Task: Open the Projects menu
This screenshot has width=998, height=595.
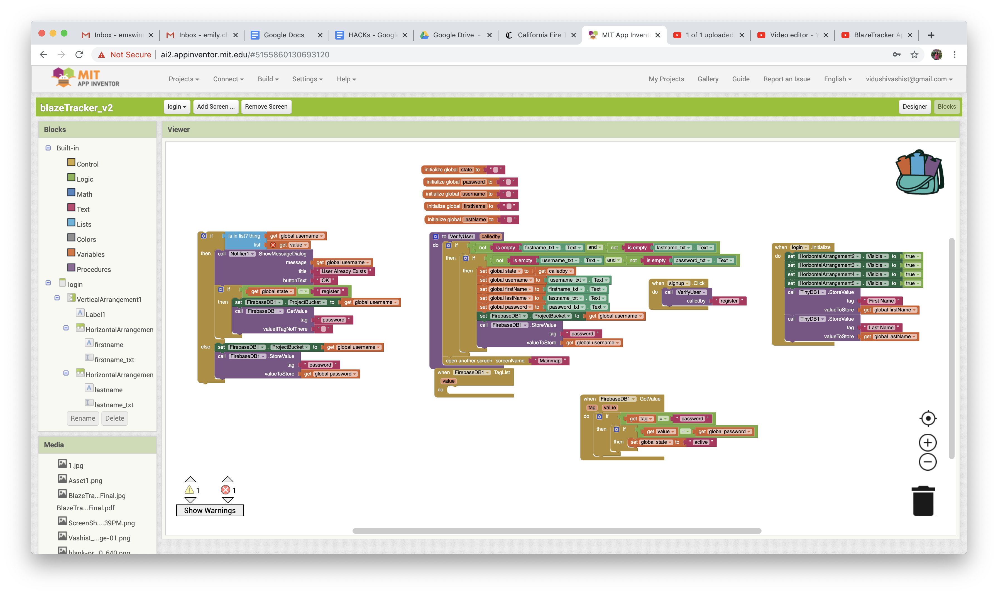Action: tap(184, 79)
